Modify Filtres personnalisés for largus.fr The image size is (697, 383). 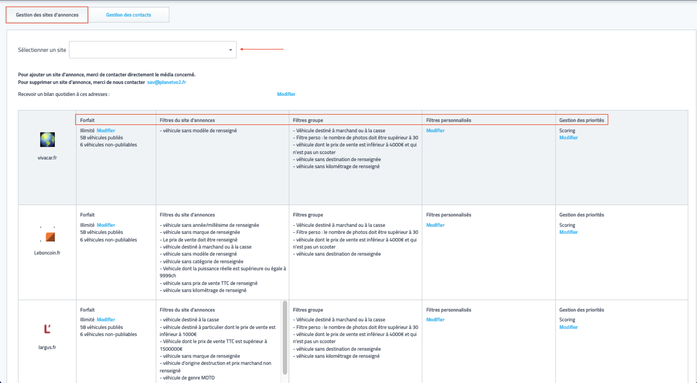tap(435, 320)
